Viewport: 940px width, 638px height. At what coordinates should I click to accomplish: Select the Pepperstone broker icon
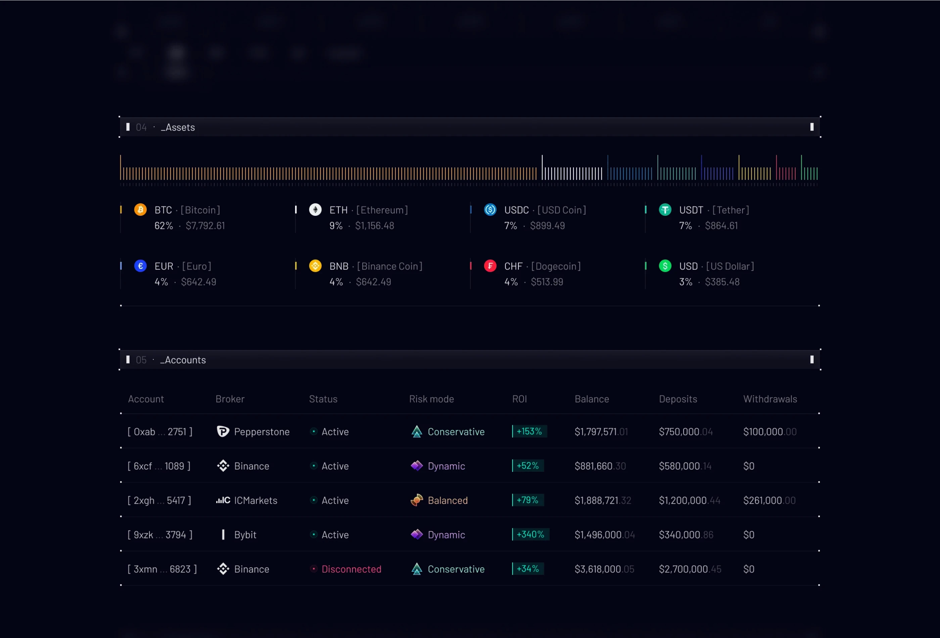pyautogui.click(x=223, y=431)
